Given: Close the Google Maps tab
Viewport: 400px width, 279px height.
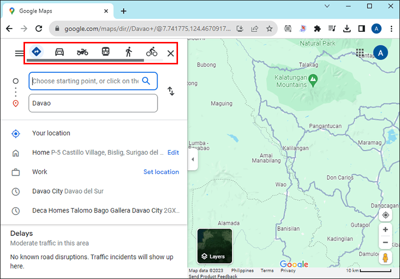Looking at the screenshot, I should click(x=106, y=11).
